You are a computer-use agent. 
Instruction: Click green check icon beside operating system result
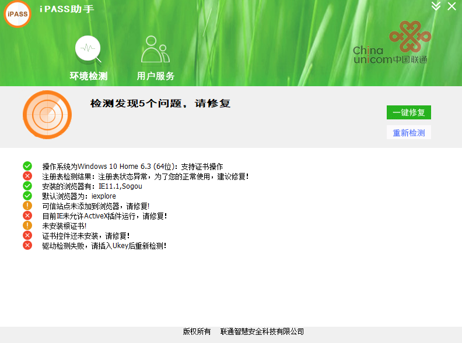click(27, 167)
